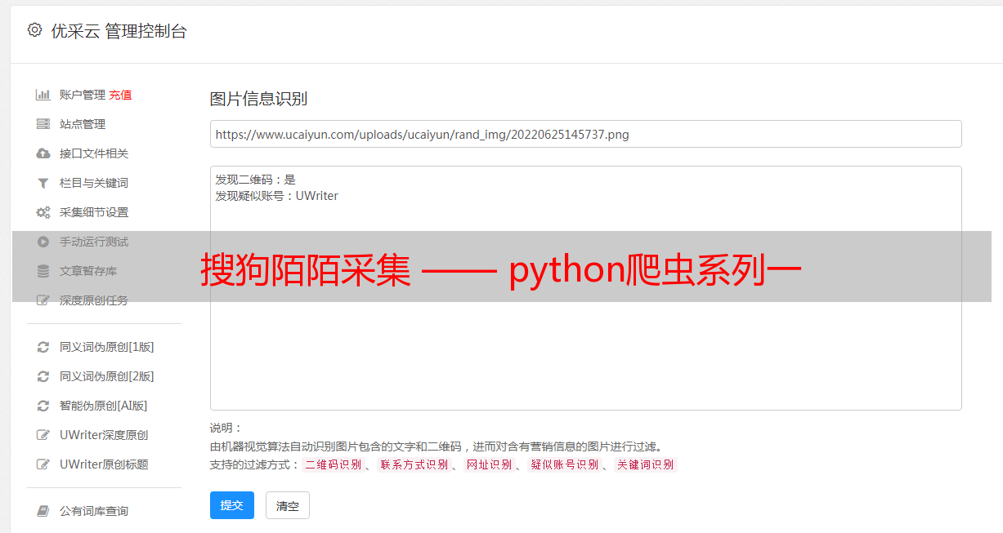
Task: Click the bar chart icon for 账户管理
Action: pos(43,95)
